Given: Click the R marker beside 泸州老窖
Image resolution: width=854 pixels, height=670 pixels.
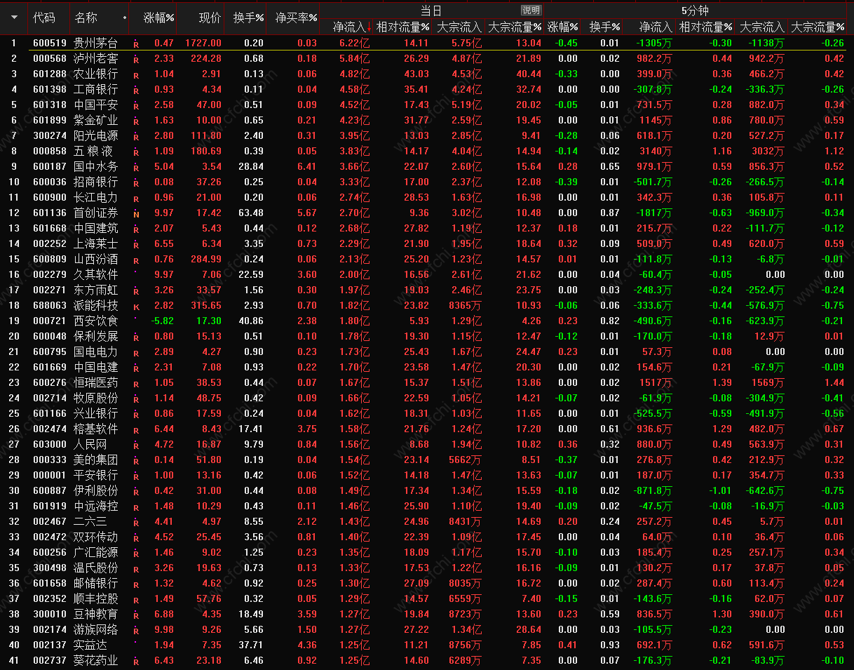Looking at the screenshot, I should pyautogui.click(x=136, y=59).
